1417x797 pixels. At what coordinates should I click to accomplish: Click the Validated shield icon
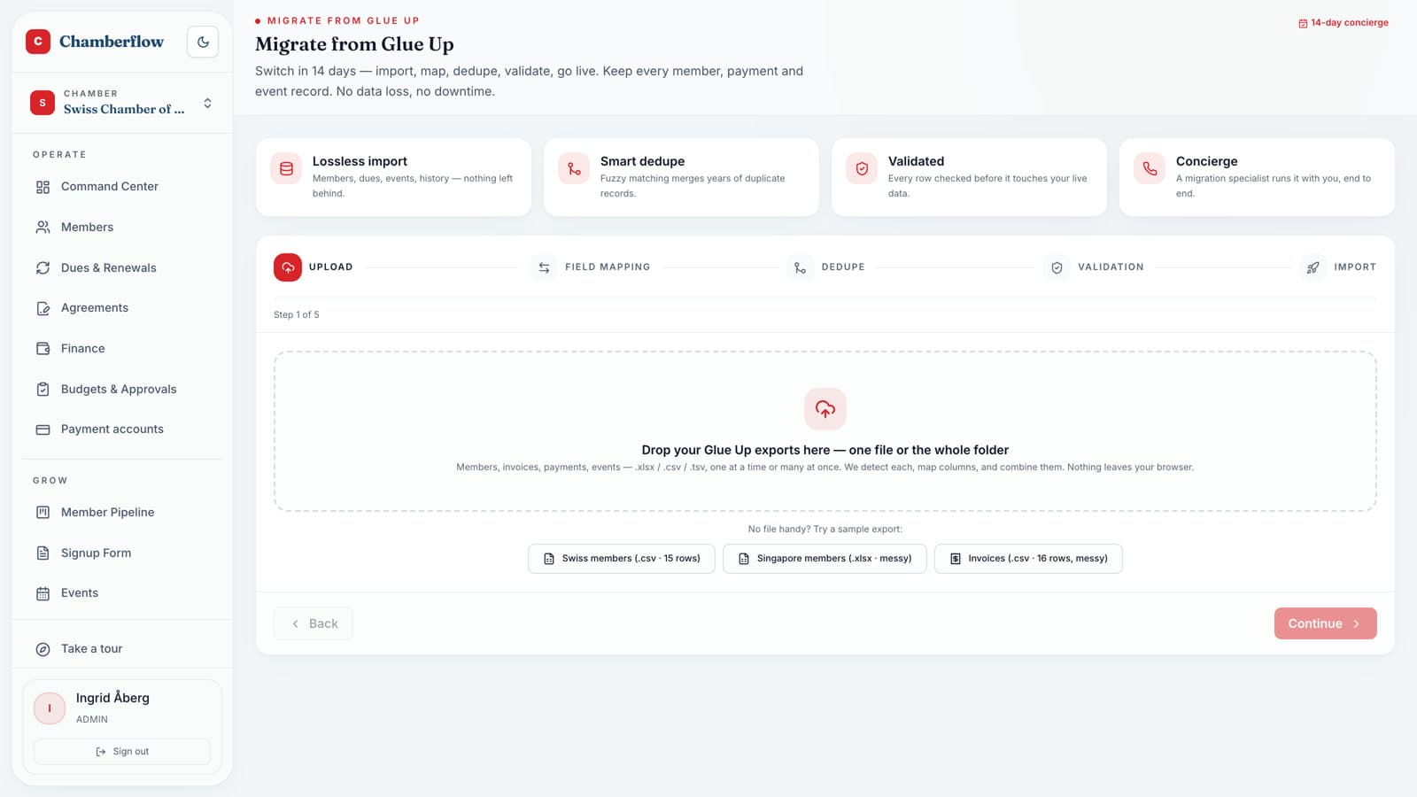862,168
